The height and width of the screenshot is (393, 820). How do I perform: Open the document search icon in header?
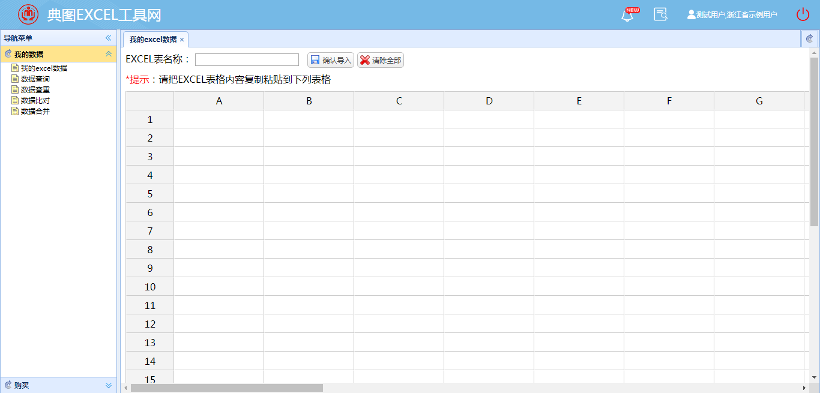pyautogui.click(x=660, y=14)
